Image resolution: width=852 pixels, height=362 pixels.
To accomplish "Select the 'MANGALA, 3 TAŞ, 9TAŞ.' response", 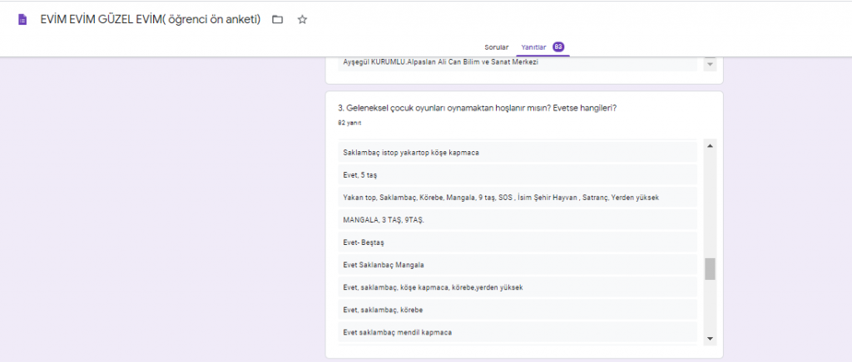I will pos(389,220).
